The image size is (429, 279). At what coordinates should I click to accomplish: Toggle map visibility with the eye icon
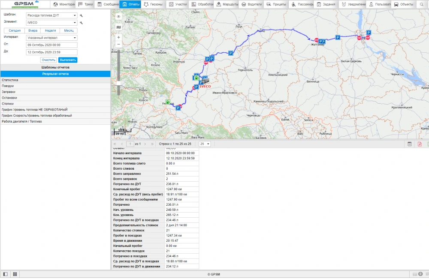coord(118,16)
